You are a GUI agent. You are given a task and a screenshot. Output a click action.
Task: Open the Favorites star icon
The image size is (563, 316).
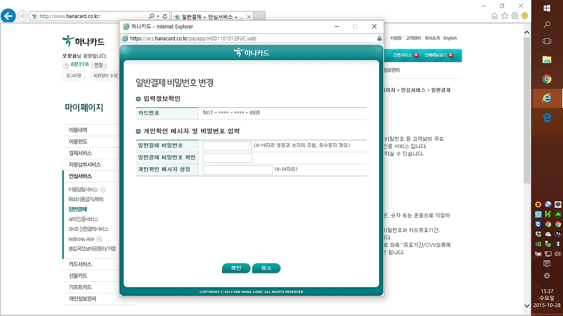point(505,16)
